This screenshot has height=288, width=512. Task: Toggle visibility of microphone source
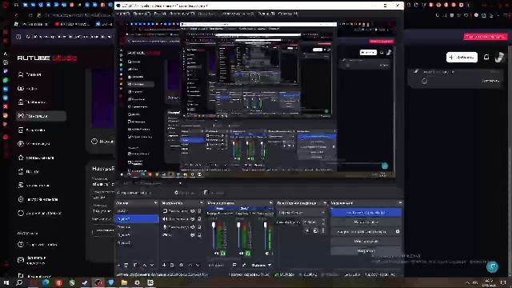(192, 226)
